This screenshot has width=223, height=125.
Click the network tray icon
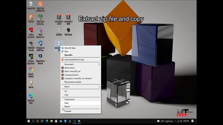point(178,121)
